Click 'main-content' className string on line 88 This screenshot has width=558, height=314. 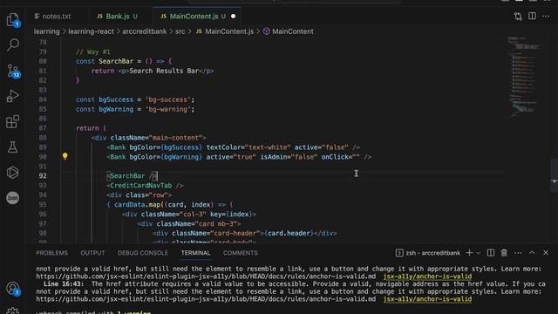coord(176,138)
